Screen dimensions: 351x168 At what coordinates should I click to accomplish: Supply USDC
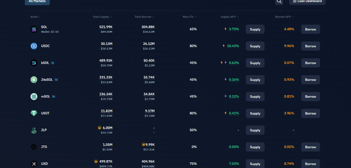click(255, 46)
